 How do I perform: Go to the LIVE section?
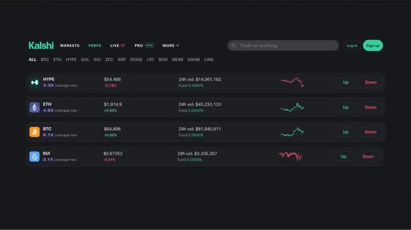coord(117,45)
